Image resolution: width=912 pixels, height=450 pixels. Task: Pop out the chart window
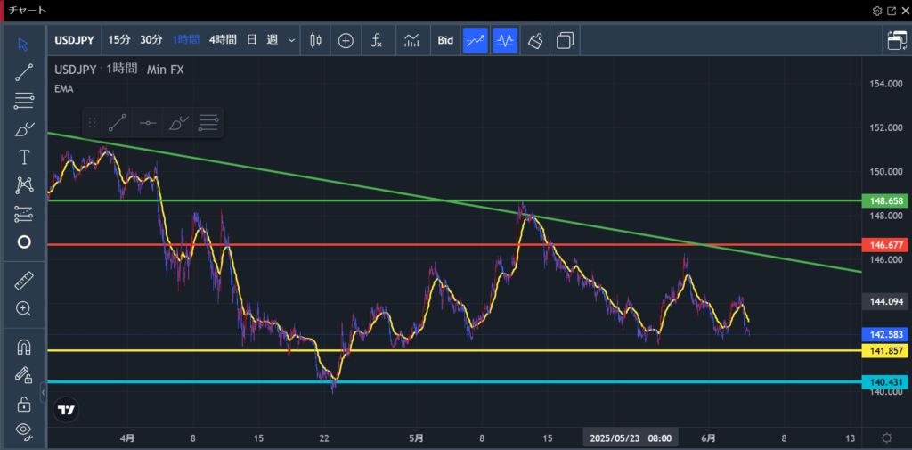[x=892, y=11]
